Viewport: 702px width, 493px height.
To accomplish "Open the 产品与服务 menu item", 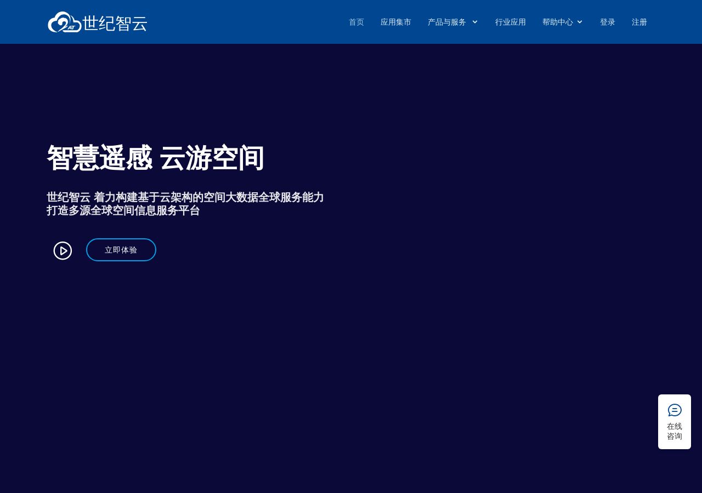I will coord(447,22).
